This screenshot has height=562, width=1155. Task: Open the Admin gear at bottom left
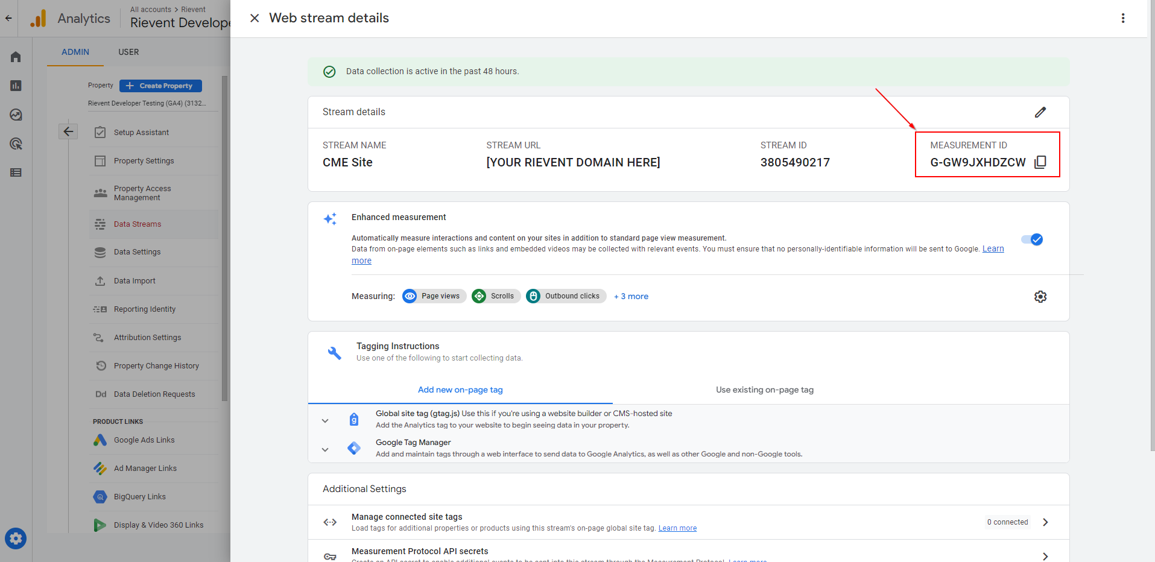point(16,538)
